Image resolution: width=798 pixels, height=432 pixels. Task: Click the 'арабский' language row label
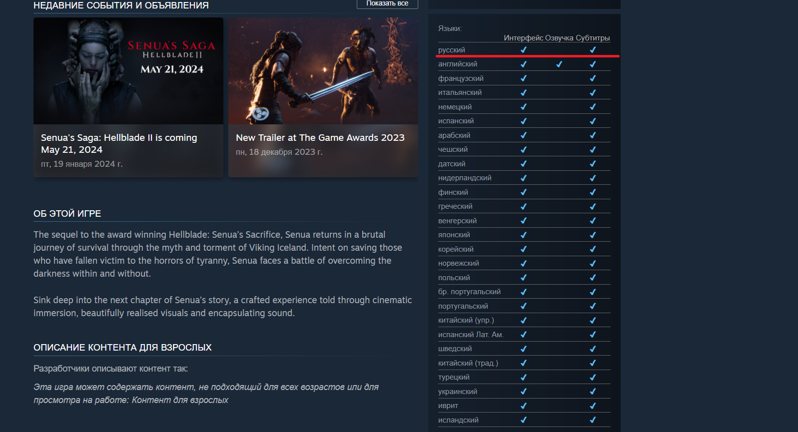coord(454,135)
